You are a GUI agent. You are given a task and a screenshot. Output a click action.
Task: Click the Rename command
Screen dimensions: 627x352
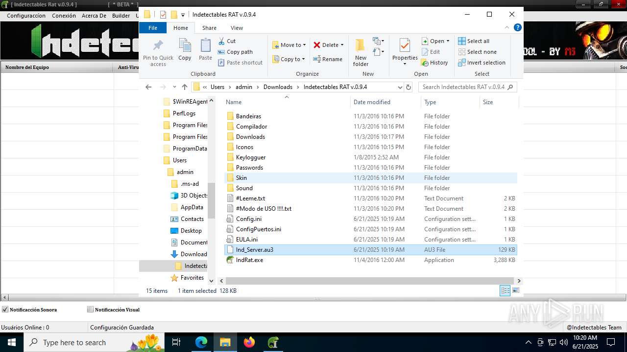click(x=328, y=59)
